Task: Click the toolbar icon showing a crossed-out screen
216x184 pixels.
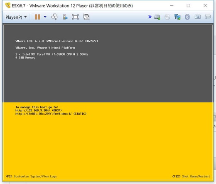Action: pyautogui.click(x=86, y=17)
